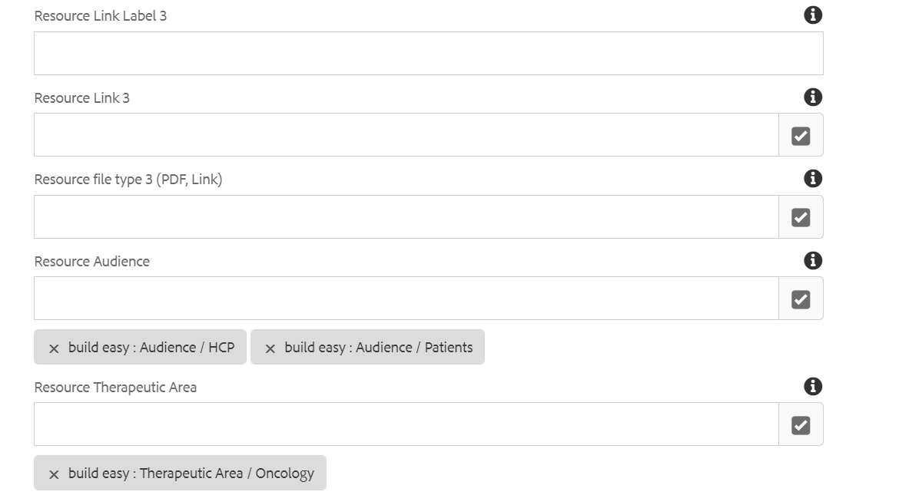Remove the Audience / HCP tag
Image resolution: width=899 pixels, height=495 pixels.
point(54,348)
